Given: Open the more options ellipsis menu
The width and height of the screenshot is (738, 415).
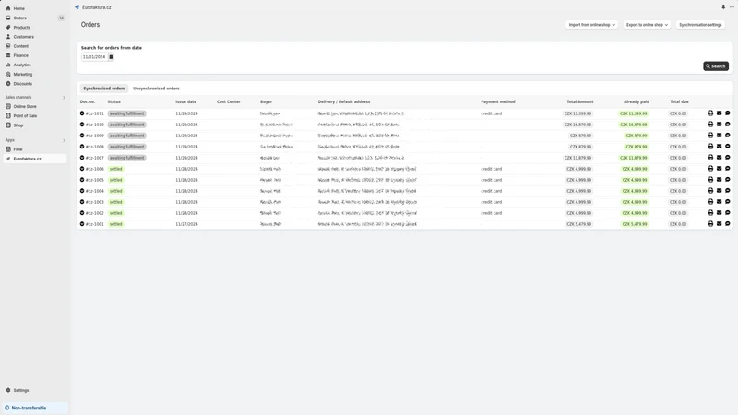Looking at the screenshot, I should pos(732,7).
